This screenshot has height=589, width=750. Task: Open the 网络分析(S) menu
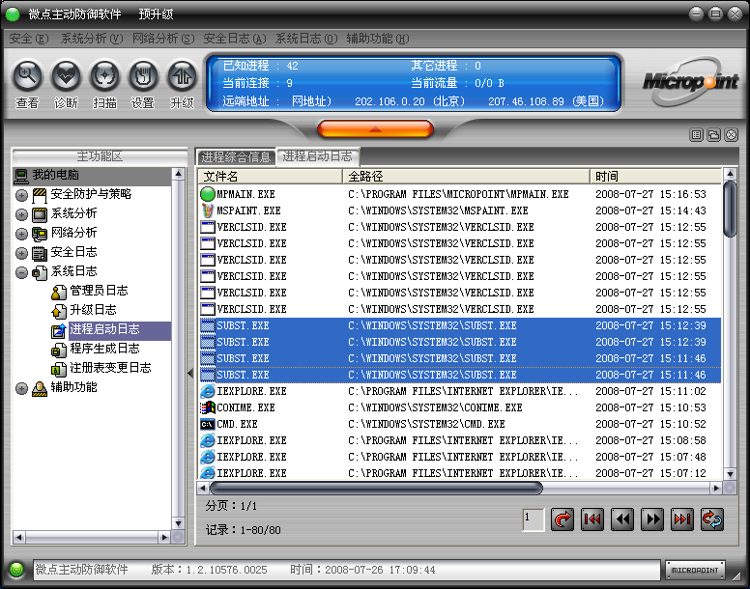click(x=163, y=39)
